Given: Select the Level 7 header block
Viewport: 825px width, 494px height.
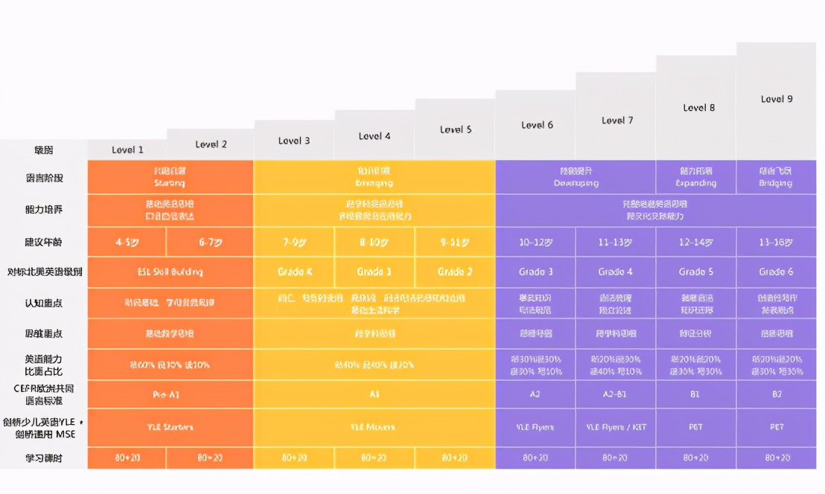Looking at the screenshot, I should 617,120.
